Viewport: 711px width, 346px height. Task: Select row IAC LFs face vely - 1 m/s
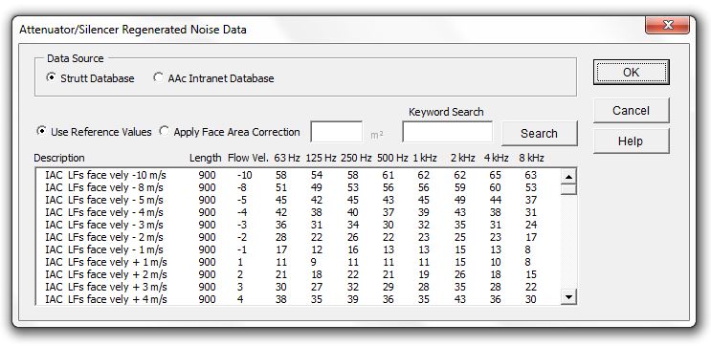(298, 249)
